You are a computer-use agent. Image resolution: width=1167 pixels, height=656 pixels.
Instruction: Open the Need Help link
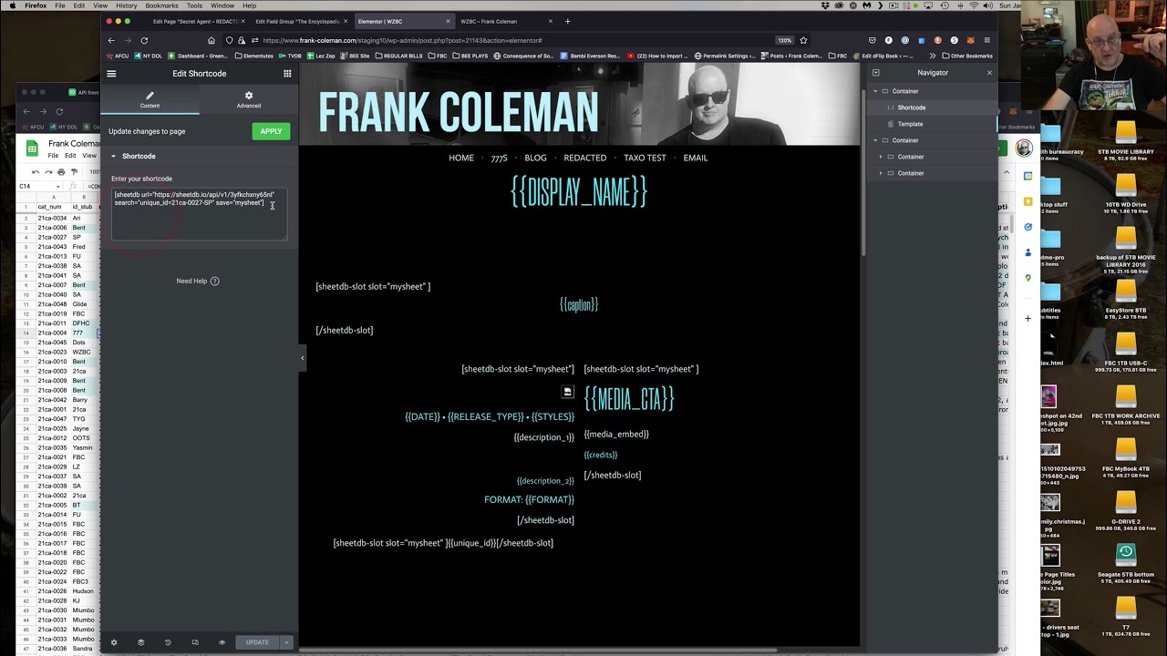pyautogui.click(x=198, y=281)
